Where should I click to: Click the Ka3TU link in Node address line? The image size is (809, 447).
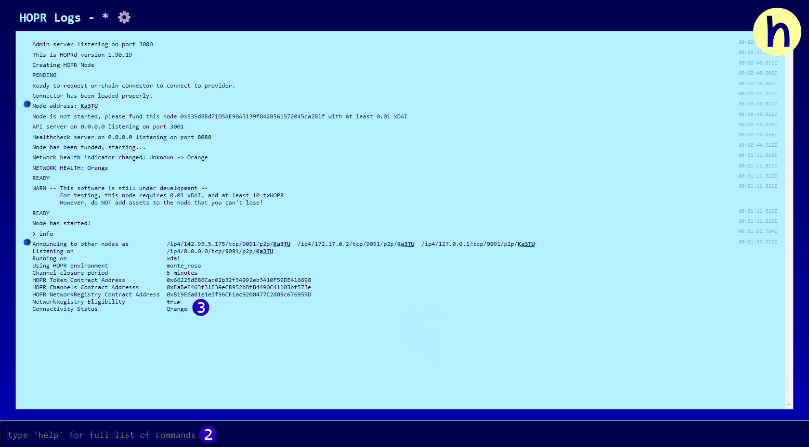89,106
